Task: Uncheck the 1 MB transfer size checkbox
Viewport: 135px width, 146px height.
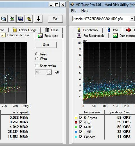Action: point(81,132)
